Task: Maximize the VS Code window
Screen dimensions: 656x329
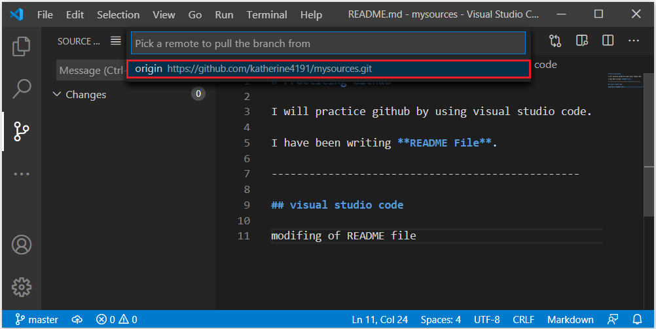Action: point(598,14)
